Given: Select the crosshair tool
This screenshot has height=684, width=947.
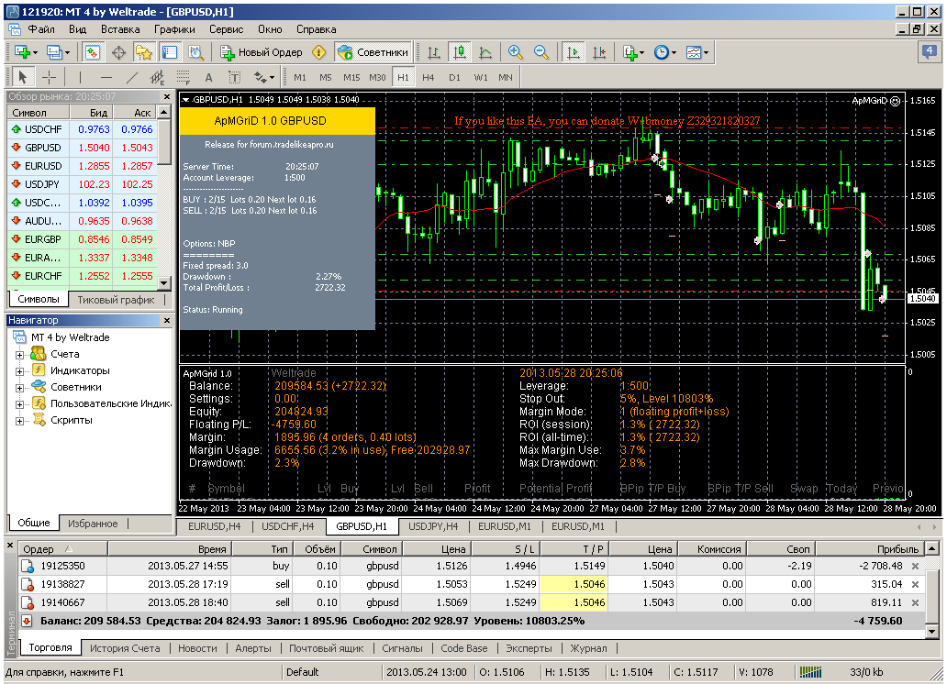Looking at the screenshot, I should pyautogui.click(x=49, y=77).
